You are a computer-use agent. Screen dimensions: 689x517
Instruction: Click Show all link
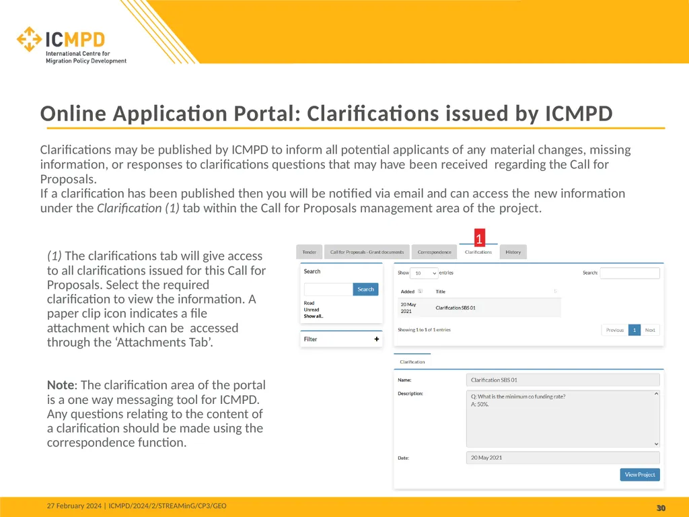[x=314, y=316]
